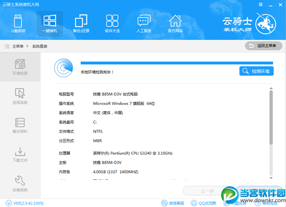Select the 环境检测 environment check step
The image size is (286, 207).
point(20,67)
